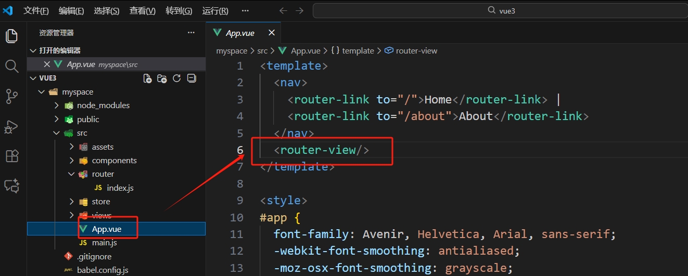Open the Source Control view
Image resolution: width=688 pixels, height=276 pixels.
point(11,96)
